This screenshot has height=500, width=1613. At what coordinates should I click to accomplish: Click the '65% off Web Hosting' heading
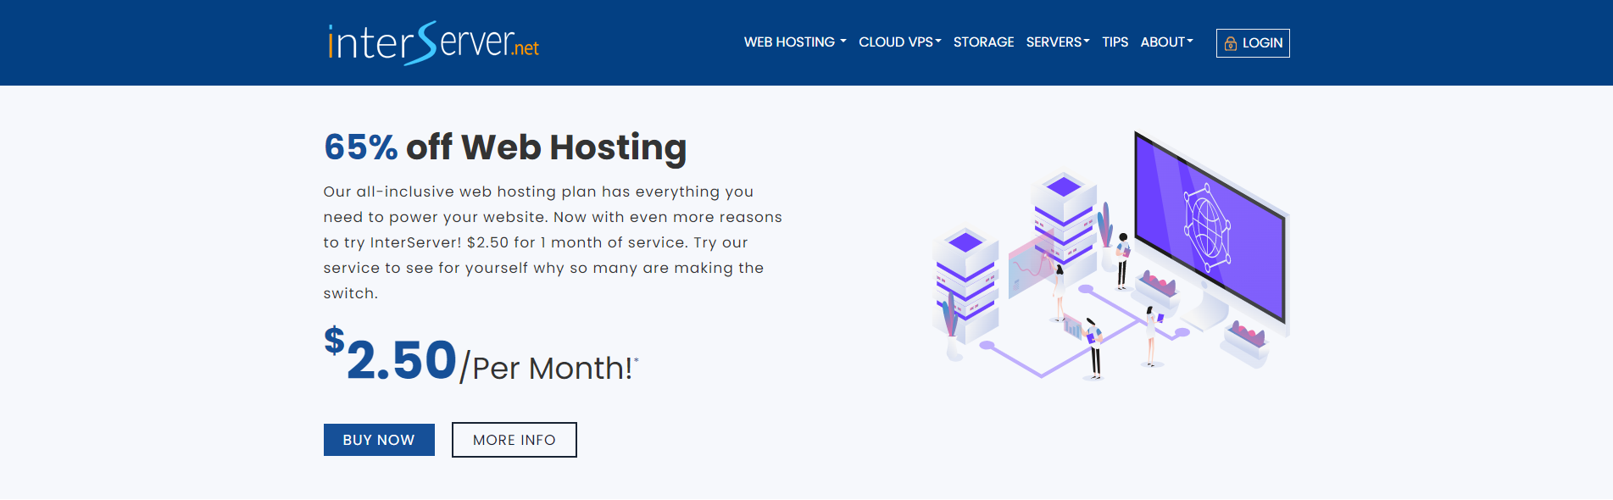[505, 147]
